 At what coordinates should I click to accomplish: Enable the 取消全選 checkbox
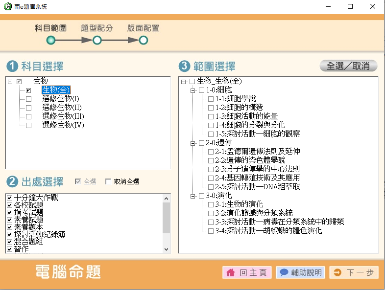(109, 182)
